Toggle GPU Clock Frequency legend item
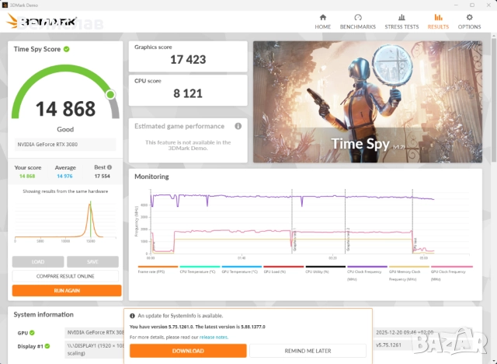The width and height of the screenshot is (497, 364). tap(451, 274)
